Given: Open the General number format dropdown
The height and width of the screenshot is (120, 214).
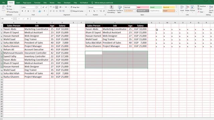Looking at the screenshot, I should click(x=104, y=7).
